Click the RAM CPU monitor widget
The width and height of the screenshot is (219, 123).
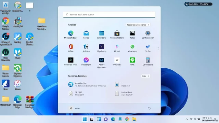point(198,4)
